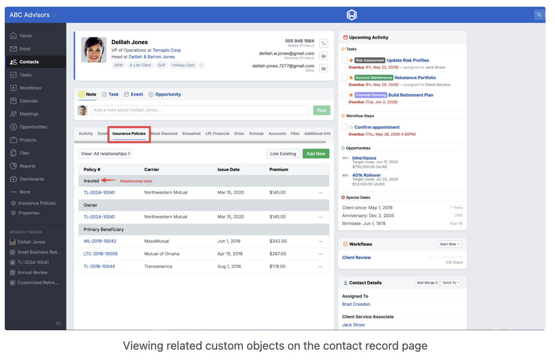This screenshot has width=555, height=361.
Task: Open the Dashboards gauge icon
Action: (13, 179)
